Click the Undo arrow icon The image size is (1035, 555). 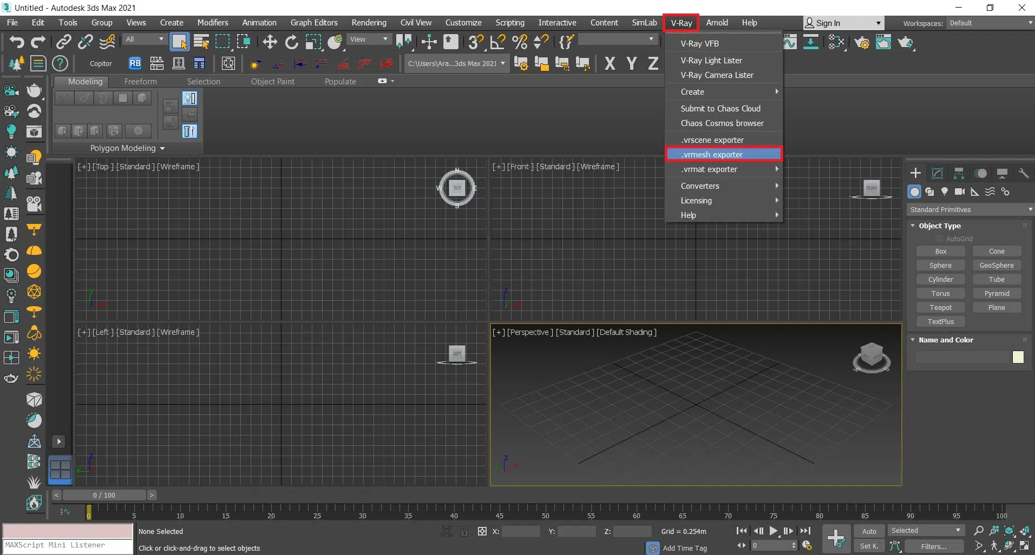(16, 42)
